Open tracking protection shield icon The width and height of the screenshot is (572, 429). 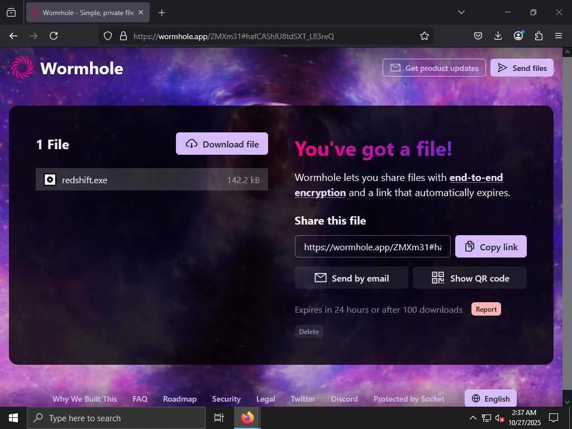[108, 36]
